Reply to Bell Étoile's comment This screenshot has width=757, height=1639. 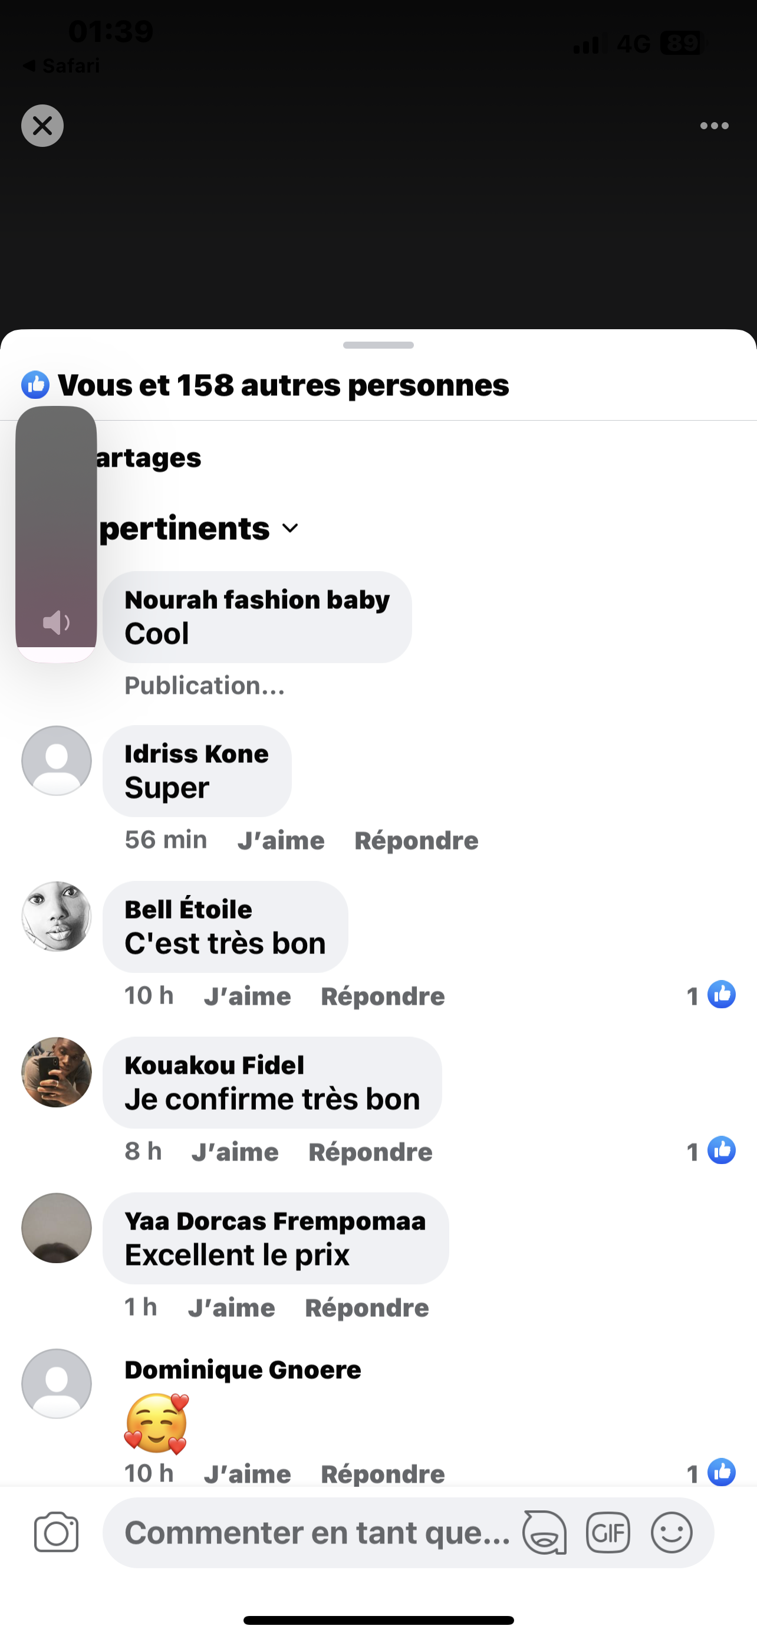click(x=383, y=996)
